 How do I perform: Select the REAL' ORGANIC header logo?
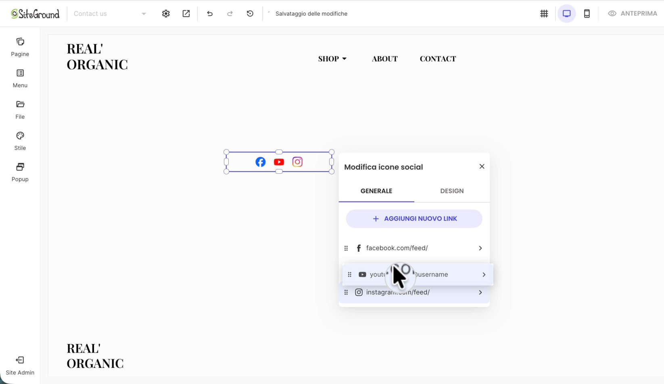pyautogui.click(x=97, y=56)
